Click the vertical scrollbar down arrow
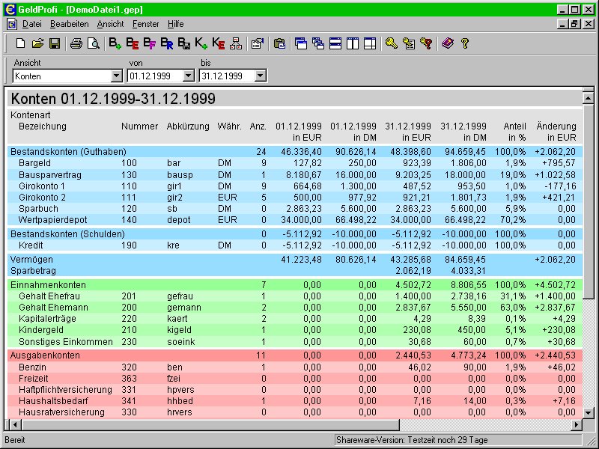 pyautogui.click(x=589, y=413)
